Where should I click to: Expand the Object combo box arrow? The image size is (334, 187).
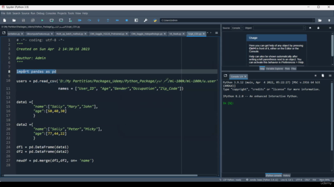click(304, 28)
